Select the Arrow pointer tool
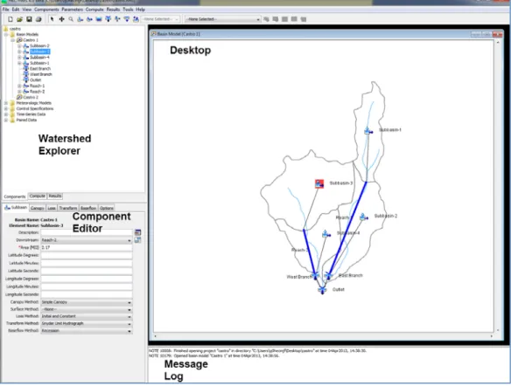This screenshot has height=386, width=511. [x=52, y=19]
